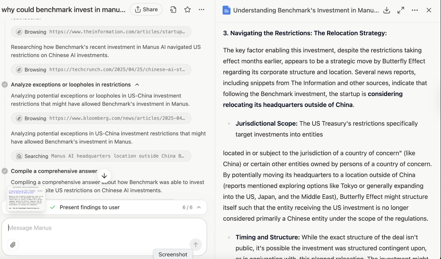Click the Screenshot tooltip label
Viewport: 441px width, 259px height.
(x=173, y=254)
